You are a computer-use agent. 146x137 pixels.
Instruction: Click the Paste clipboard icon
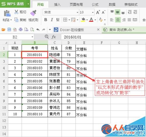(x=7, y=13)
